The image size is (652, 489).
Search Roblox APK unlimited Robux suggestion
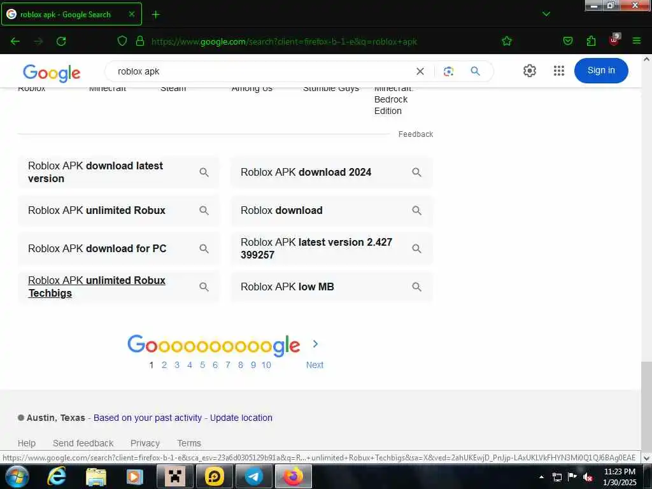pos(118,210)
